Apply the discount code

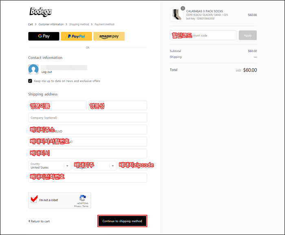pos(248,35)
